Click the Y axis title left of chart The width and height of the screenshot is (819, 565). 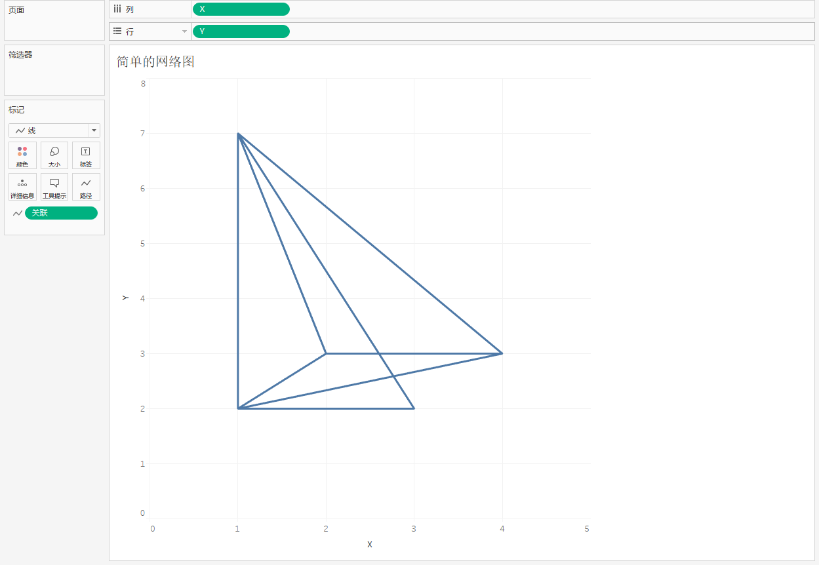coord(125,298)
